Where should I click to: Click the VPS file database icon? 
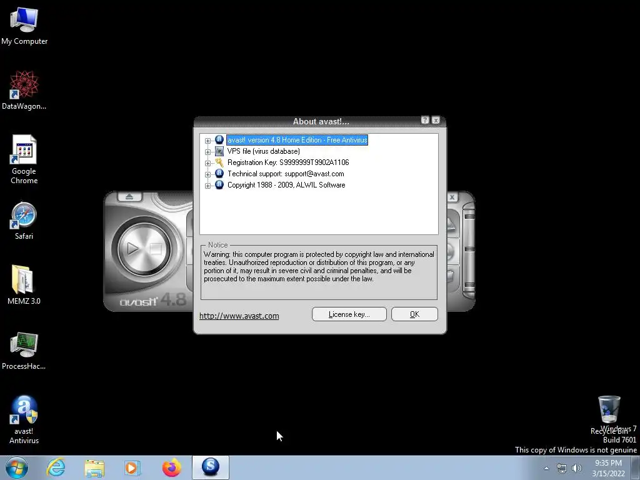219,151
